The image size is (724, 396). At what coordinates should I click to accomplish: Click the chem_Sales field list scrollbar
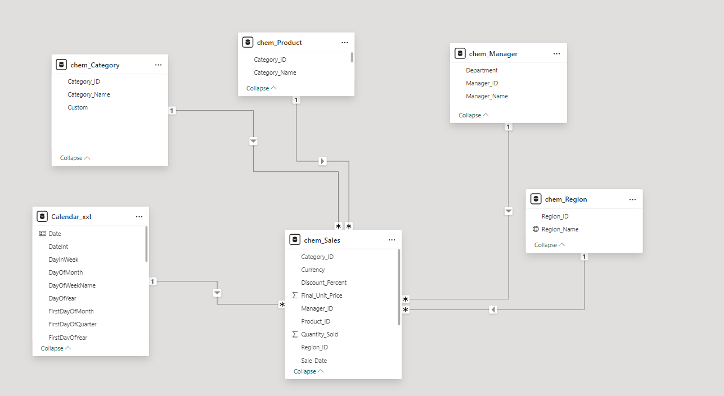tap(399, 287)
